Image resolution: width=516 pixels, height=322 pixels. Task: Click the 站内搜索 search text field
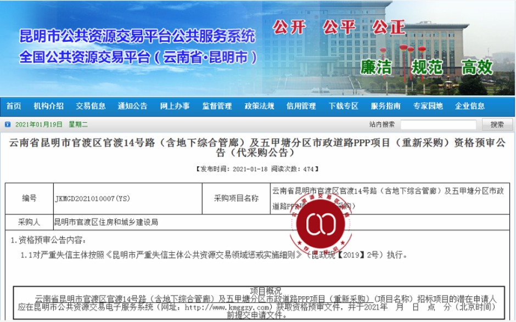(x=438, y=125)
